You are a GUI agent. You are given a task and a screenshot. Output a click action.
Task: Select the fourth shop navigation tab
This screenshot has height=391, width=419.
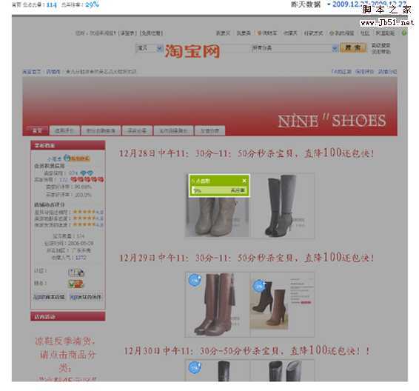(137, 130)
